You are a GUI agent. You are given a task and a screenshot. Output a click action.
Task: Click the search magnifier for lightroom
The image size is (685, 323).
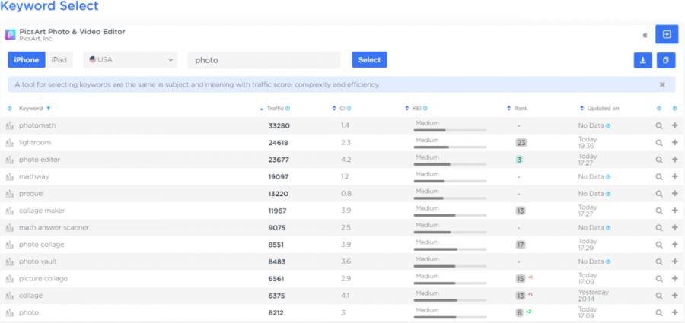point(659,143)
